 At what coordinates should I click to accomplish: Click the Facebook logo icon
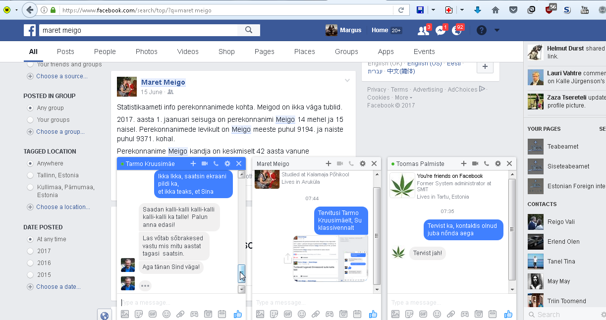click(x=30, y=30)
